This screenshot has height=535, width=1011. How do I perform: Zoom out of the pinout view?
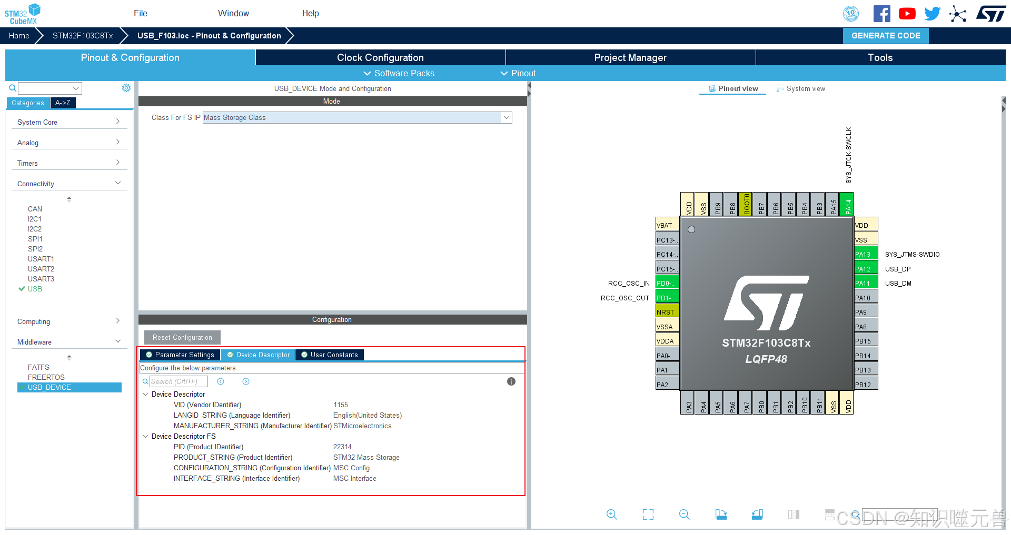685,514
